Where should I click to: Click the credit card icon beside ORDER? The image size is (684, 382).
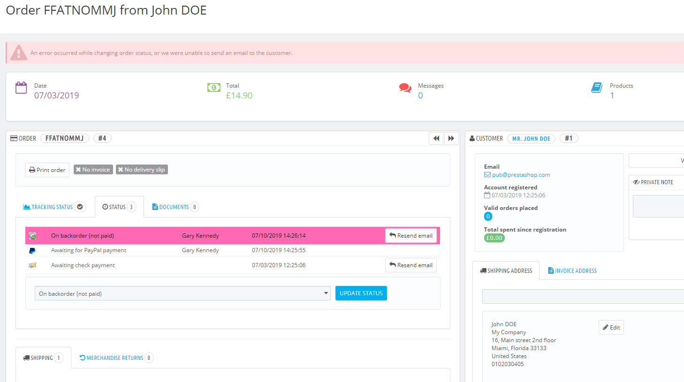pos(14,138)
